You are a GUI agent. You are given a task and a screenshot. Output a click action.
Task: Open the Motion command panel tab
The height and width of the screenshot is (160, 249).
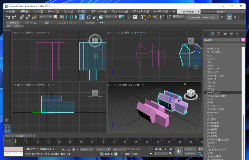coord(225,34)
